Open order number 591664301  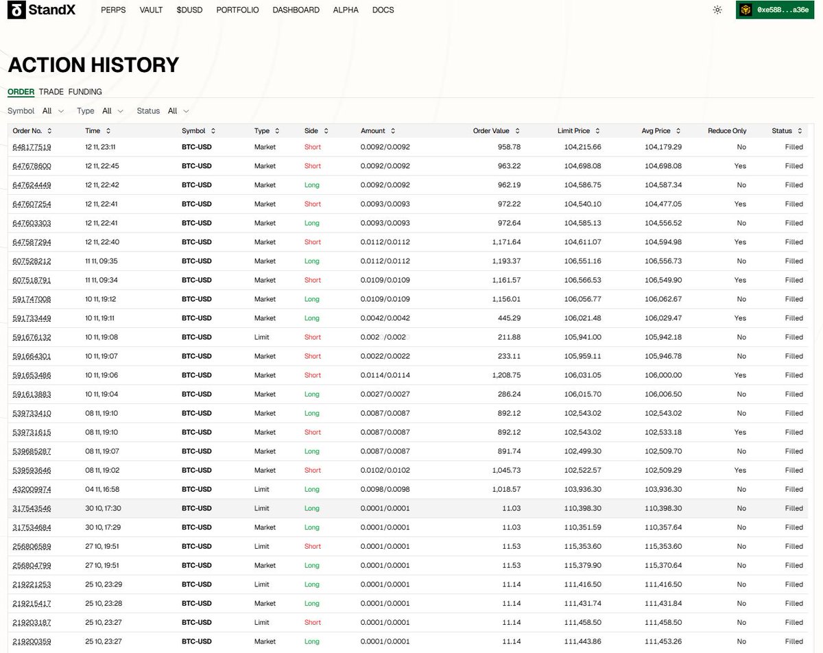(x=32, y=356)
